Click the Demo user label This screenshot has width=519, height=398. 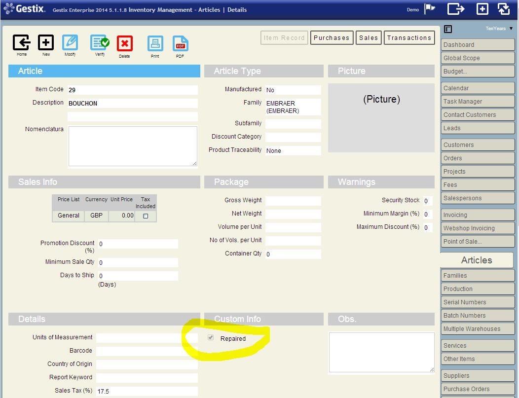413,9
